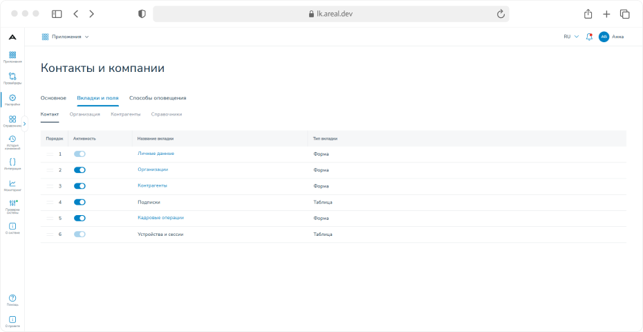
Task: Toggle activity for Устройства и сессии row
Action: [x=80, y=234]
